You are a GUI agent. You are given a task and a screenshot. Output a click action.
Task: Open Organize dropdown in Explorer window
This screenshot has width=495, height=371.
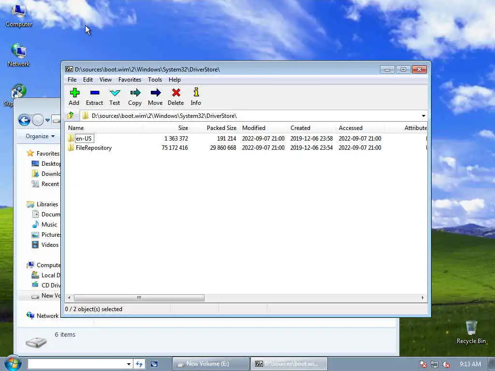40,136
